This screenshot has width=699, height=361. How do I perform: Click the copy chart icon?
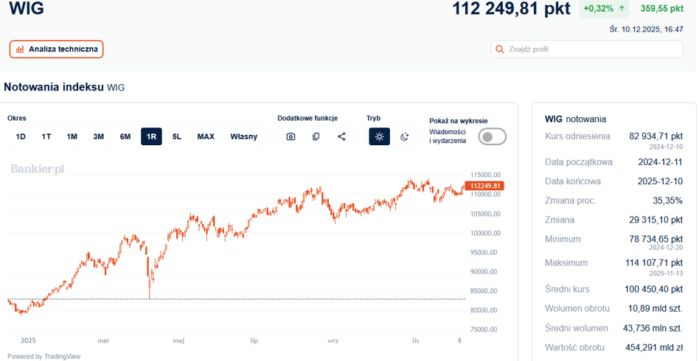coord(316,136)
